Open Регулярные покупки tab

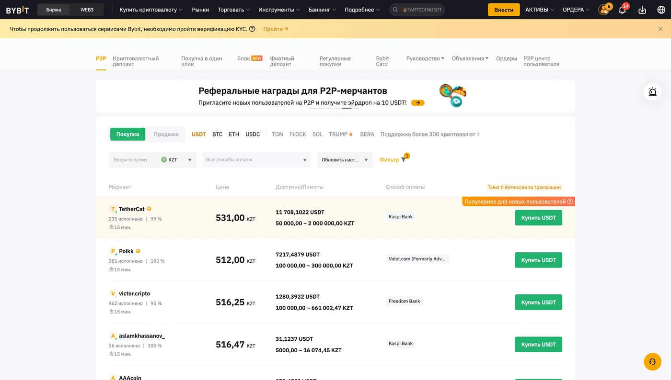[x=335, y=61]
